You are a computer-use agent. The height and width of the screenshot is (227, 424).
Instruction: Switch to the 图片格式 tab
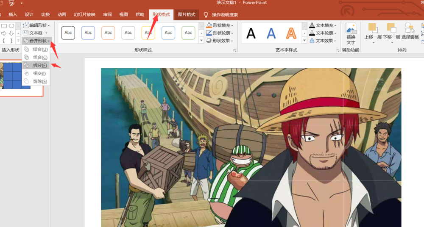187,14
